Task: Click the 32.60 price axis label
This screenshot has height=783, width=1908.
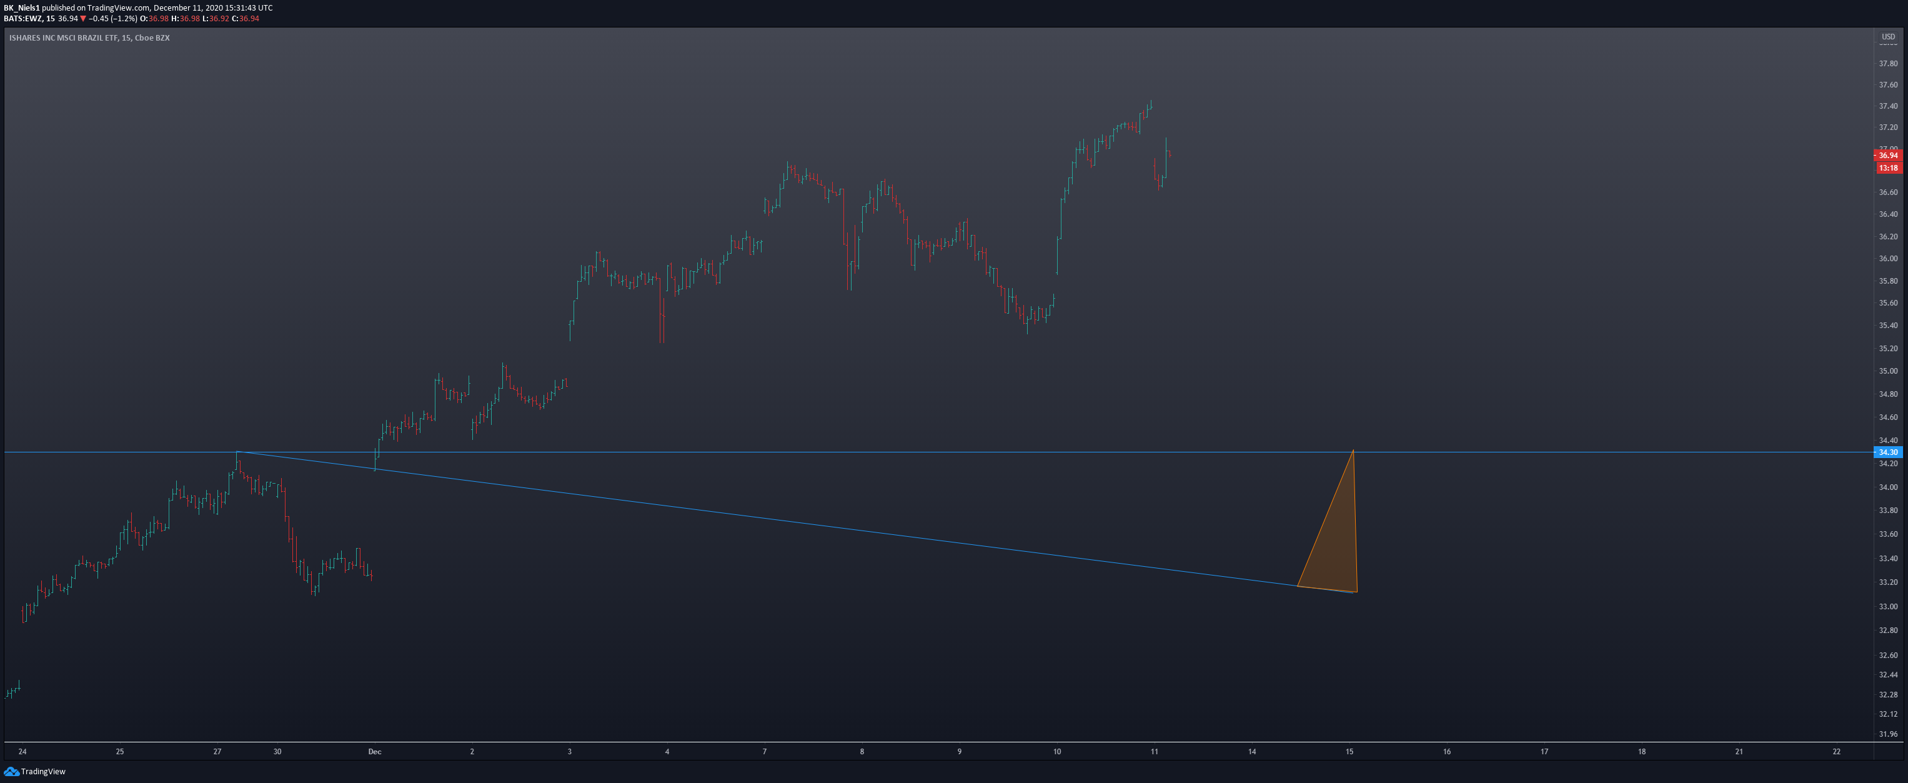Action: [1888, 656]
